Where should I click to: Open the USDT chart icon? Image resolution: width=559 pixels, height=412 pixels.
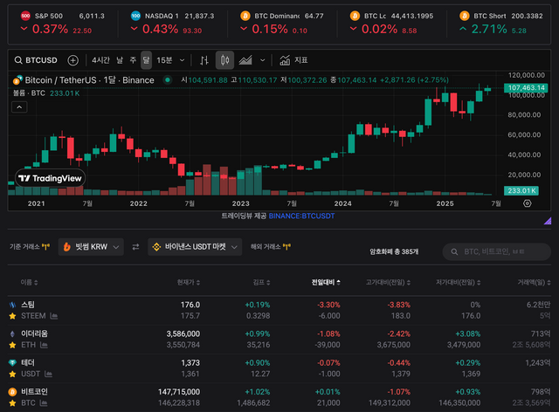tap(49, 374)
